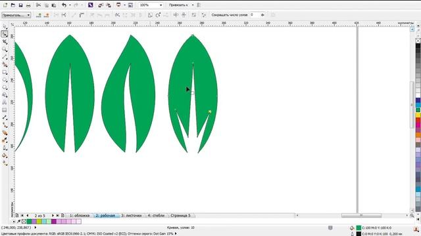Select the Rectangle tool
Screen dimensions: 421x236
(5, 72)
